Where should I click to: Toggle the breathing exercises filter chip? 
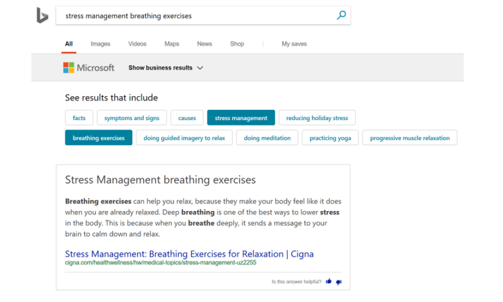(x=99, y=138)
